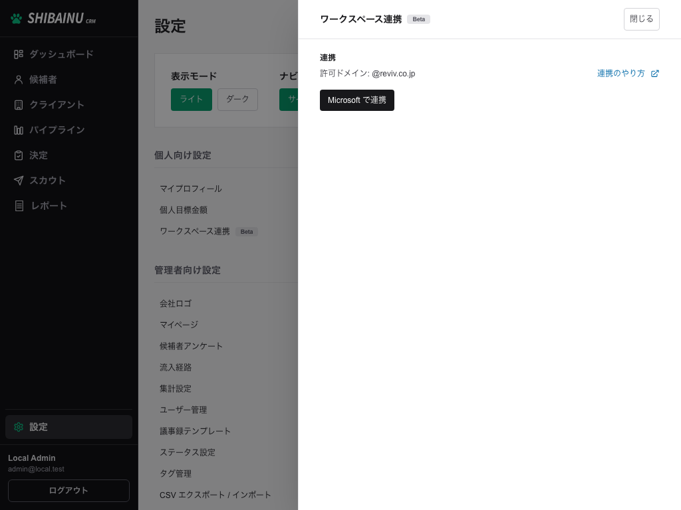Select 設定 in the sidebar

click(68, 427)
